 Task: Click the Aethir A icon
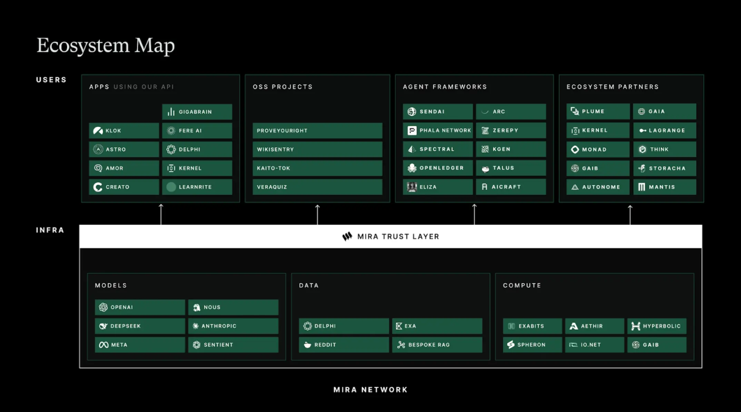pyautogui.click(x=574, y=326)
